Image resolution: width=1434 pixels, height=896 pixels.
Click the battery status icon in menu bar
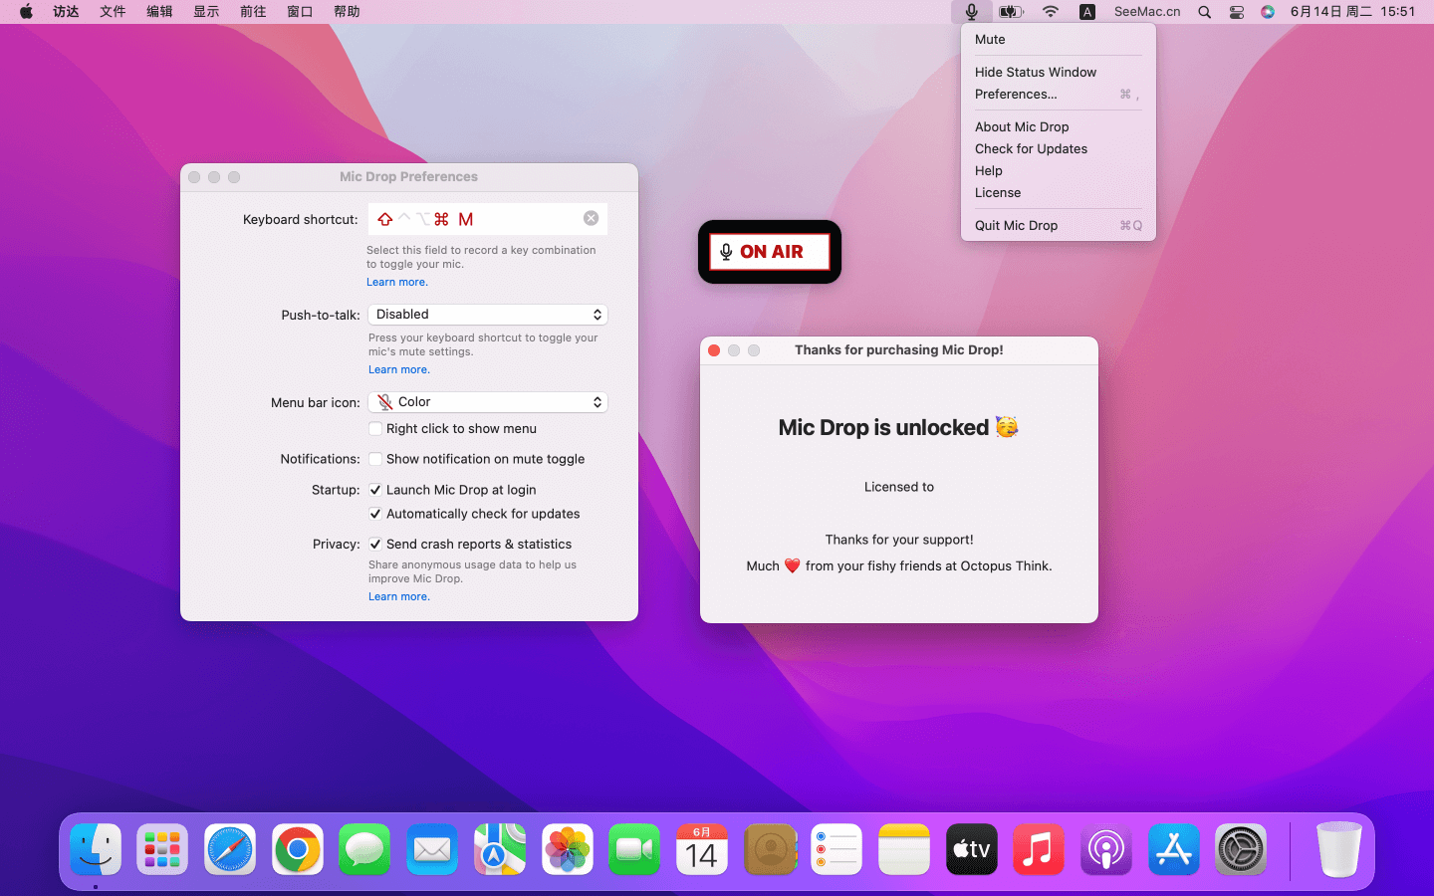tap(1011, 12)
